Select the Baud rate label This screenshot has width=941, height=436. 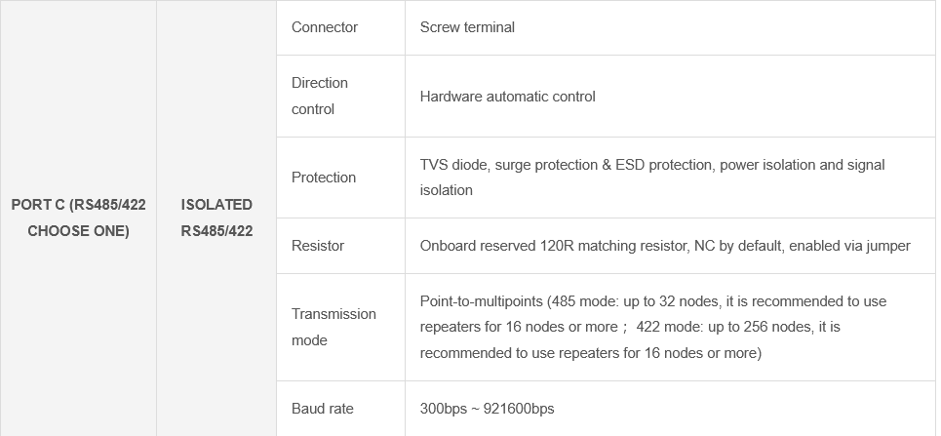323,409
